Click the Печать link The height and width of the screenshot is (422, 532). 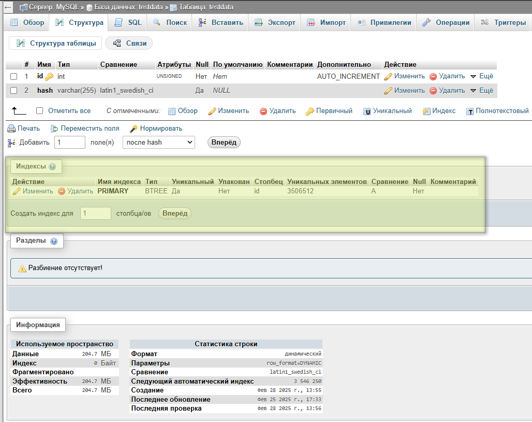28,129
